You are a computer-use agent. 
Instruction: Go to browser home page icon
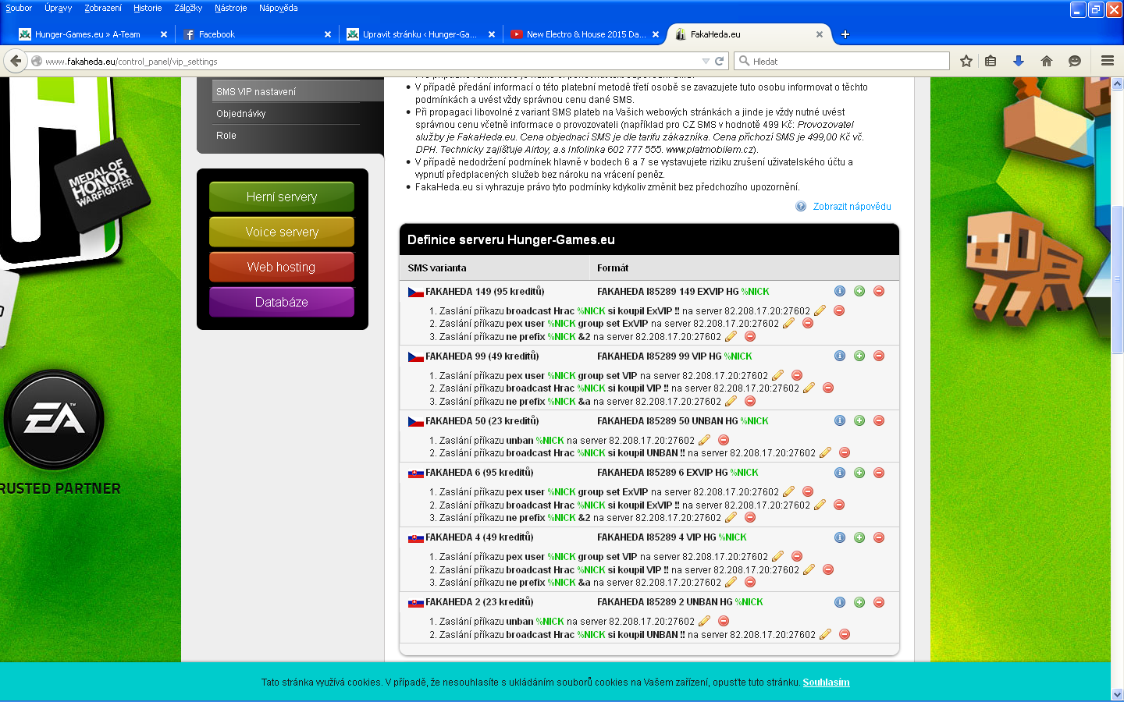1047,61
